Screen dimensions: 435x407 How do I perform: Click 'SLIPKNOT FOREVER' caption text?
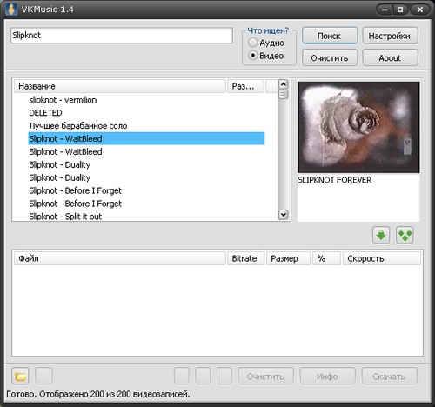(335, 180)
